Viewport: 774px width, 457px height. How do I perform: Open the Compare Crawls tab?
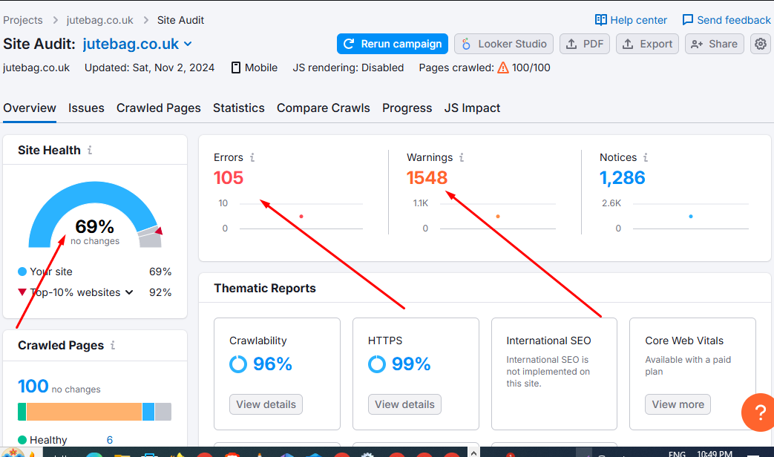click(324, 108)
